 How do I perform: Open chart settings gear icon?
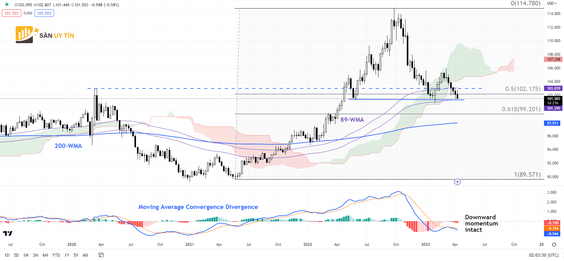pyautogui.click(x=554, y=244)
